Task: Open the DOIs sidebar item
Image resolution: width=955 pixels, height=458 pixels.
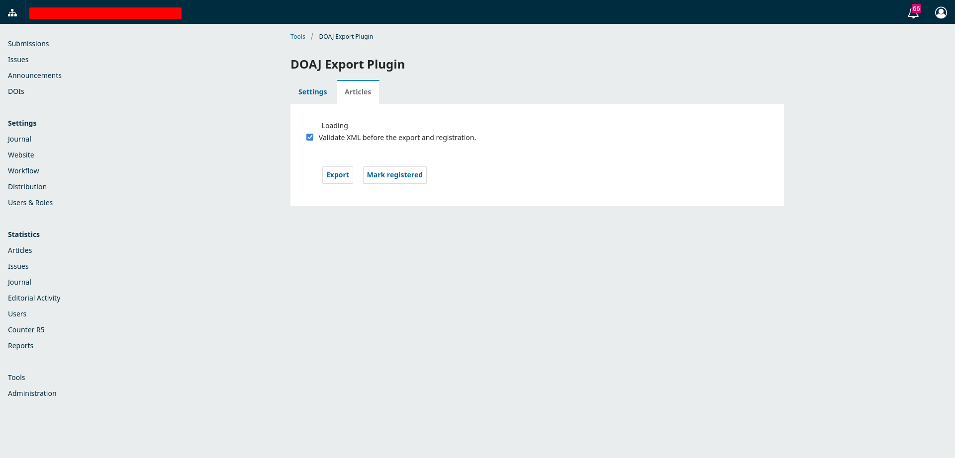Action: [x=16, y=91]
